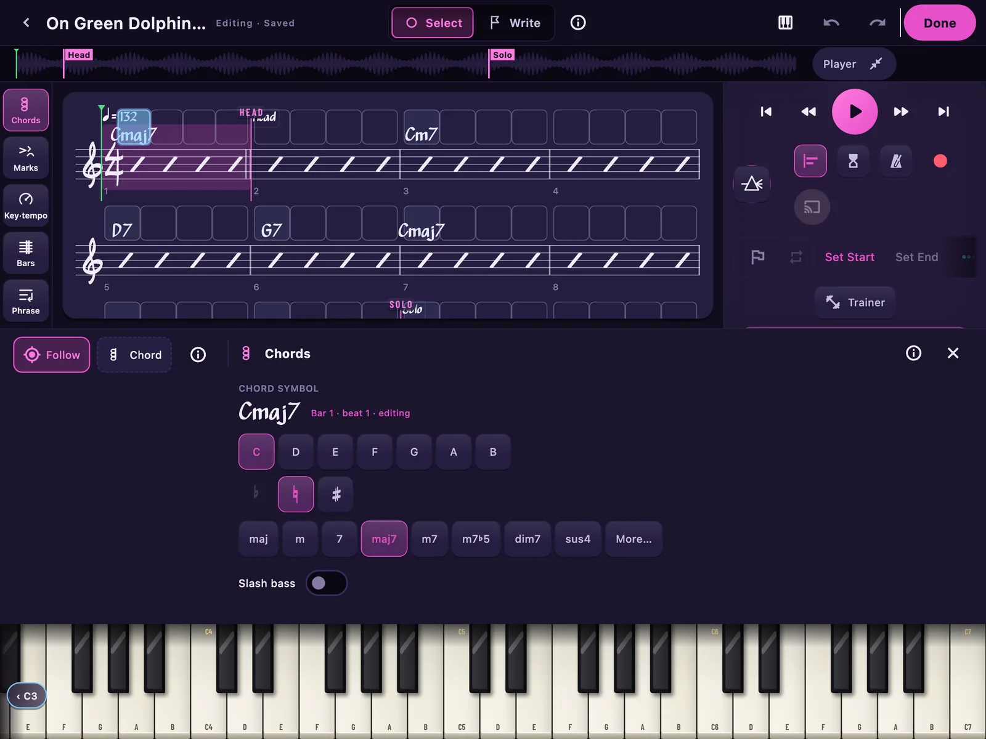Click the Done button
Image resolution: width=986 pixels, height=739 pixels.
tap(940, 23)
